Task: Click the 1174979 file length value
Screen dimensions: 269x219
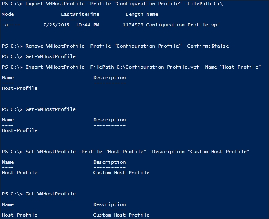Action: point(133,25)
